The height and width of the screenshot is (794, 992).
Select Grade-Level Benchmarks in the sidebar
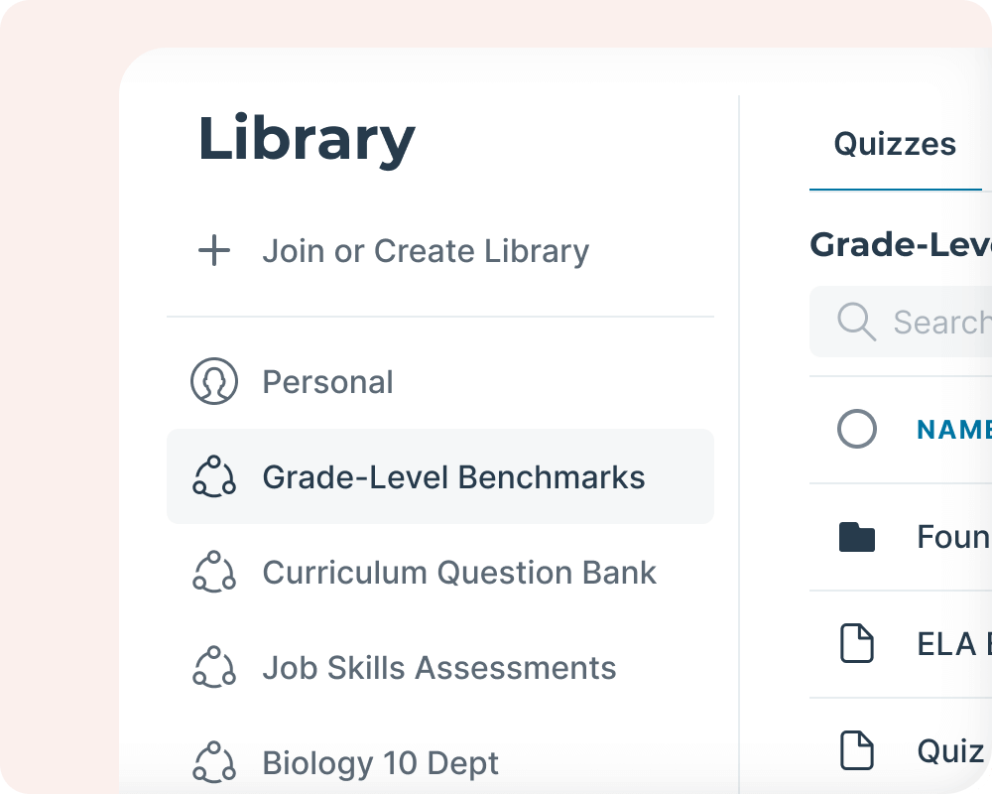[x=453, y=477]
